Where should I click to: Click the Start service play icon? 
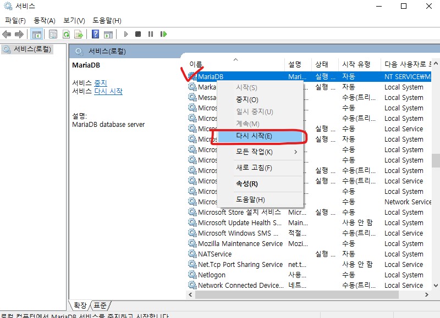tap(126, 34)
